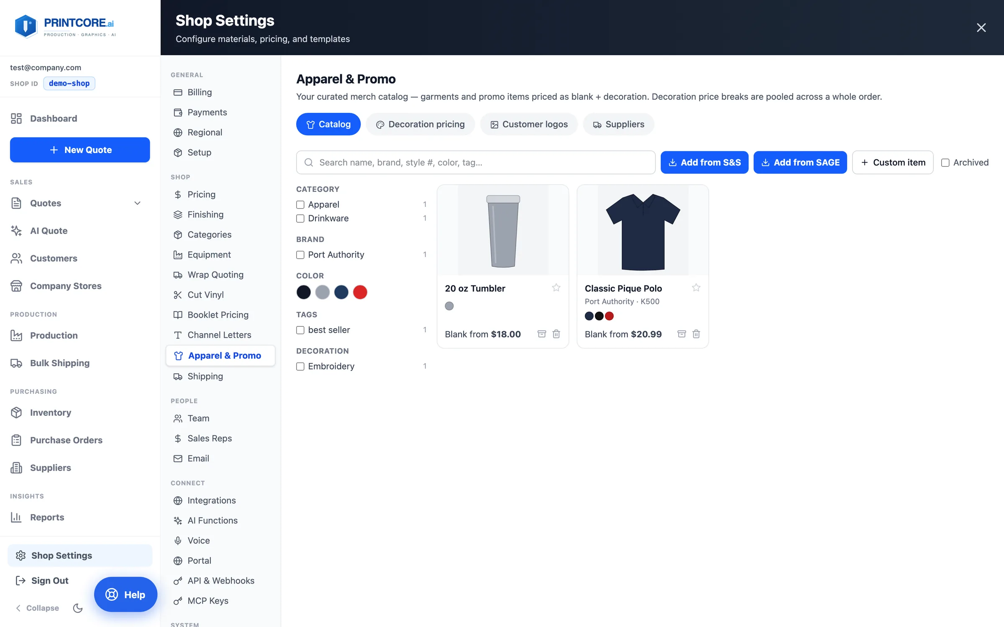Click the PrintCore.ai logo
The width and height of the screenshot is (1004, 627).
tap(65, 26)
